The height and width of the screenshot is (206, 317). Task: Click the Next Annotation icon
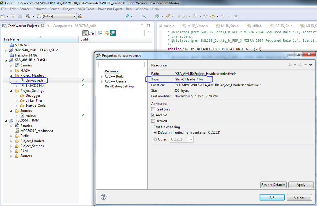click(185, 16)
